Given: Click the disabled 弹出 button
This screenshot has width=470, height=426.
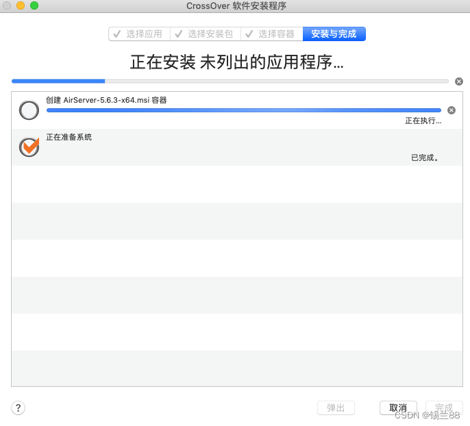Looking at the screenshot, I should point(336,408).
